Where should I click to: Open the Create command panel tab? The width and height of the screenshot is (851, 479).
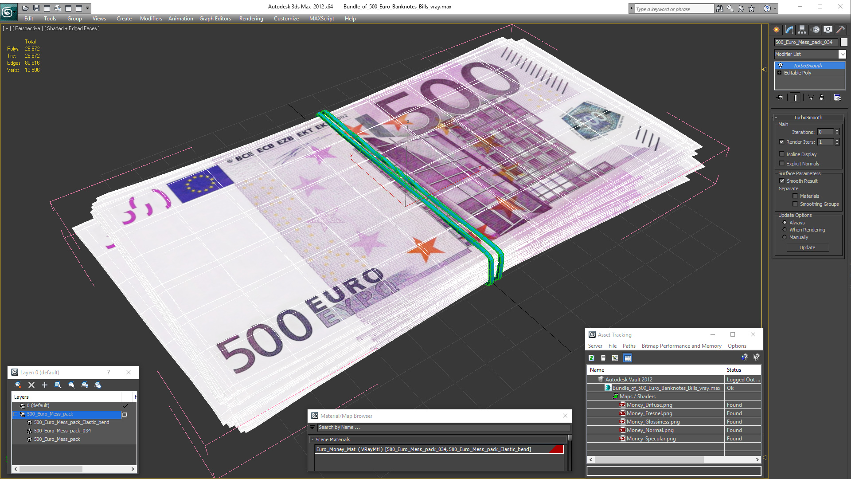pos(777,30)
